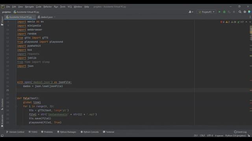Start debugging with the green bug icon
This screenshot has width=252, height=141.
(224, 12)
